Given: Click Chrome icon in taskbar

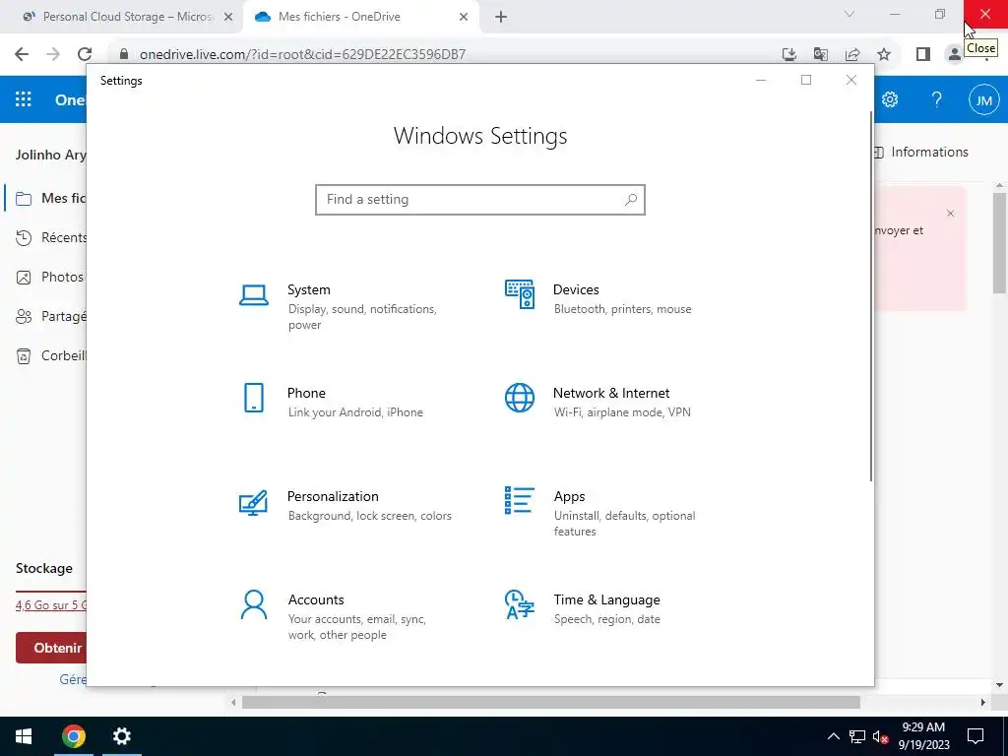Looking at the screenshot, I should (x=73, y=736).
